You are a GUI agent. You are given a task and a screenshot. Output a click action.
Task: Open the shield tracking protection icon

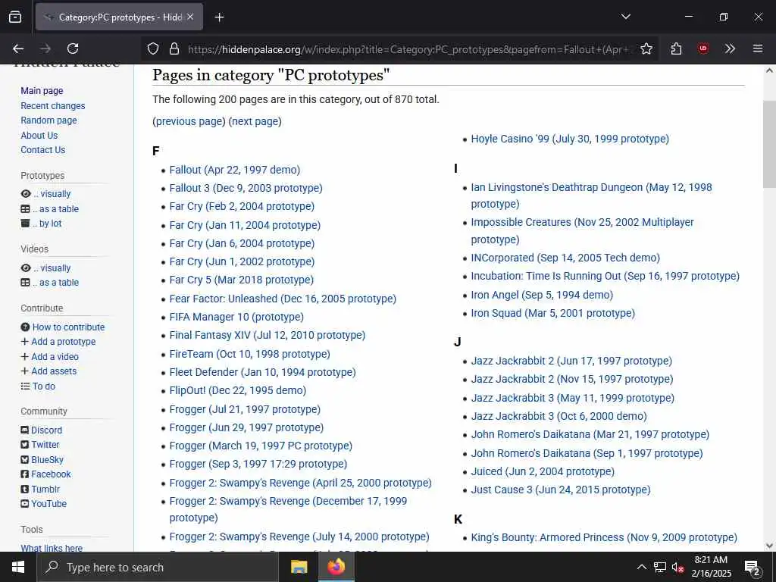pos(153,48)
